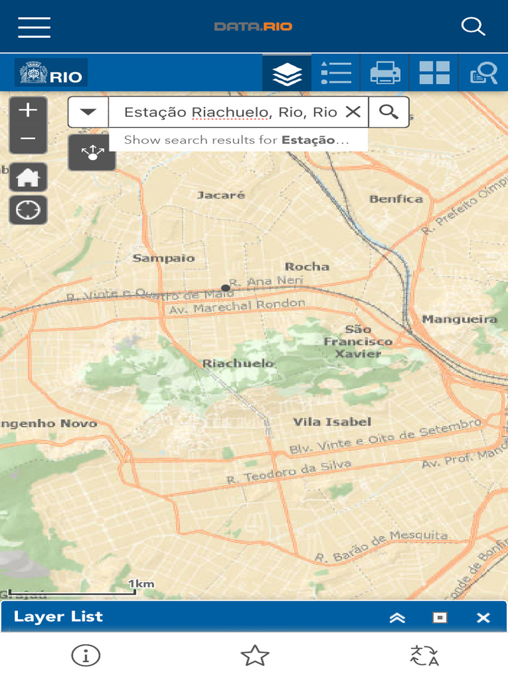Click 'R. Barão de Mesquita' street label
The width and height of the screenshot is (508, 678).
pos(382,546)
